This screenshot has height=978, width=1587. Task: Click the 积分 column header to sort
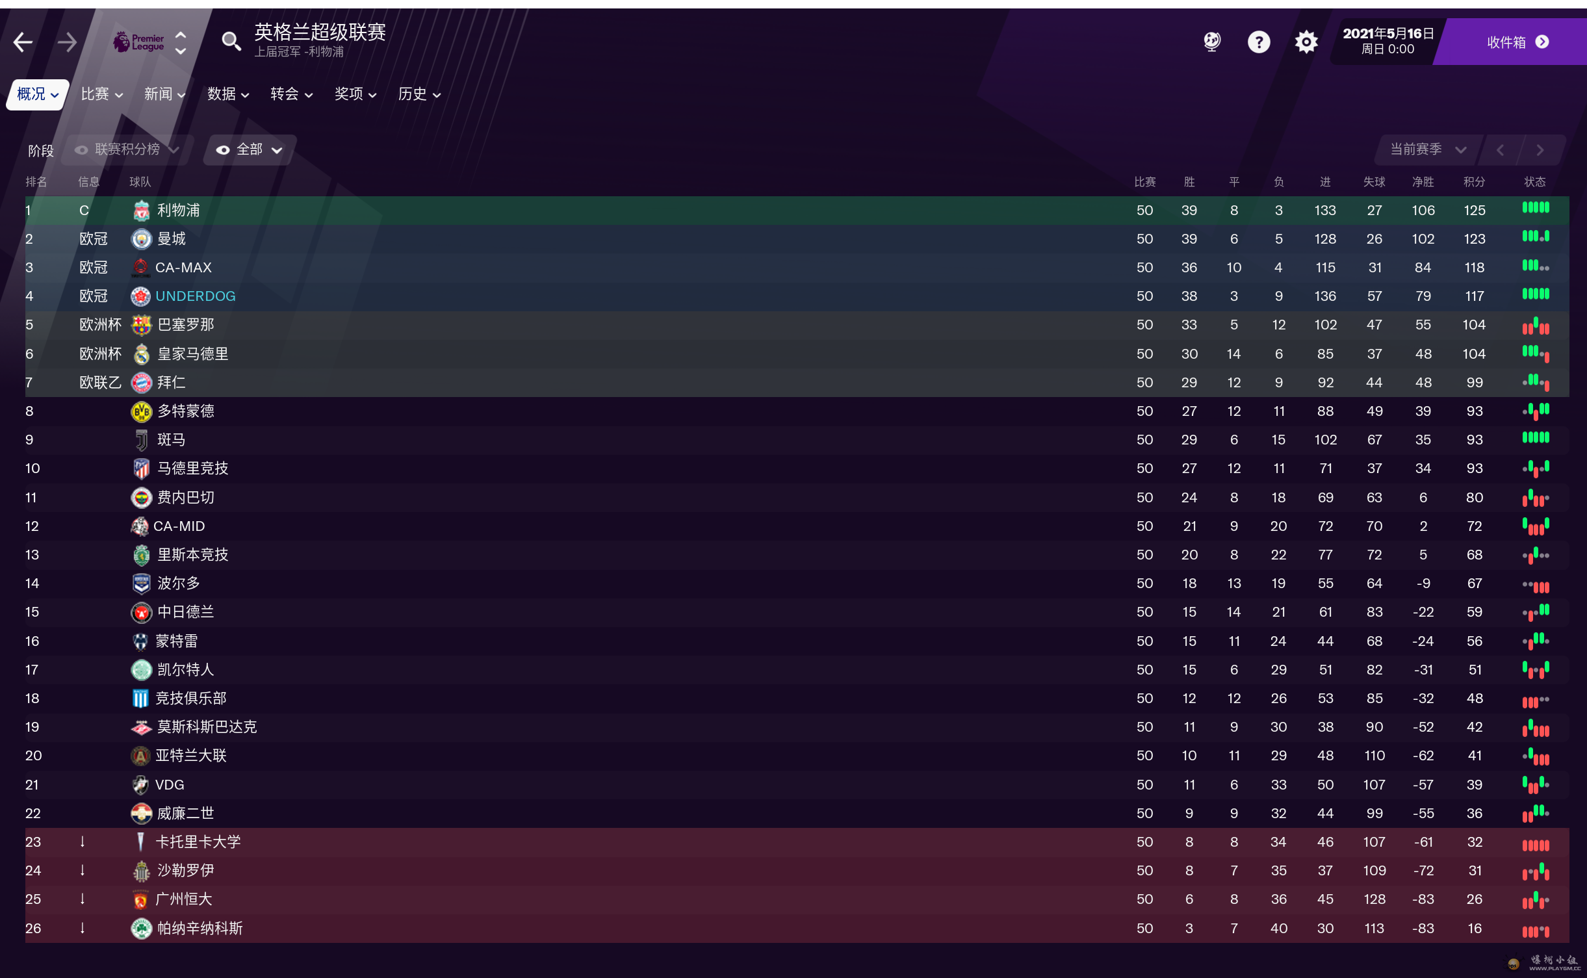[1474, 182]
